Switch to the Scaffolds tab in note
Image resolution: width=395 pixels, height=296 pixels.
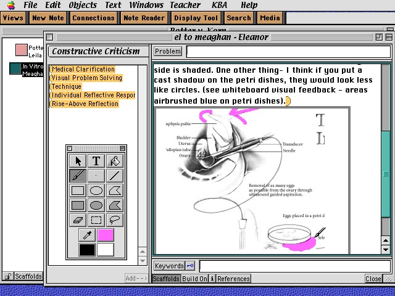(x=166, y=279)
